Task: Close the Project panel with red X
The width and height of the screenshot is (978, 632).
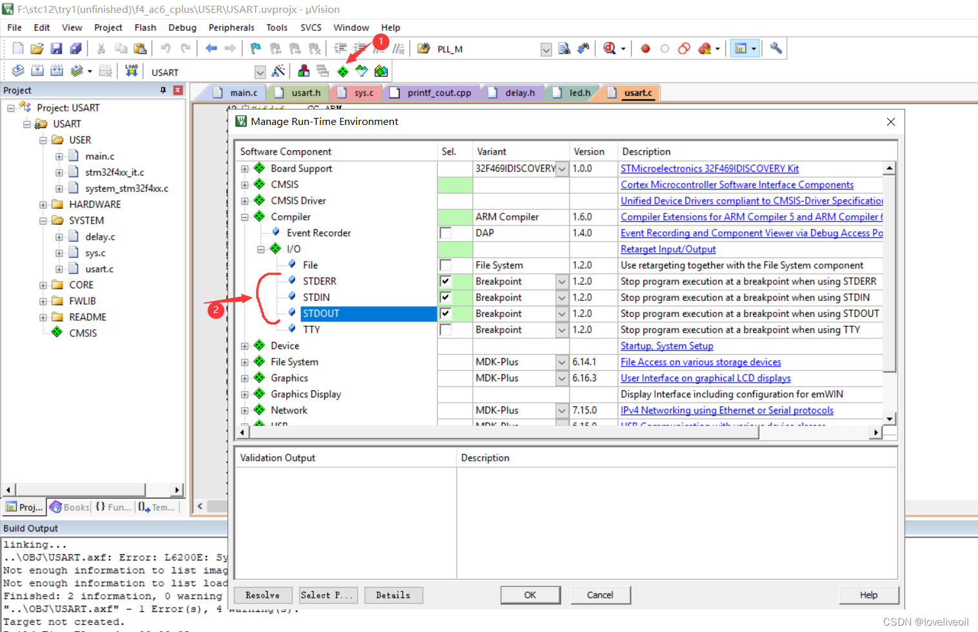Action: click(x=178, y=90)
